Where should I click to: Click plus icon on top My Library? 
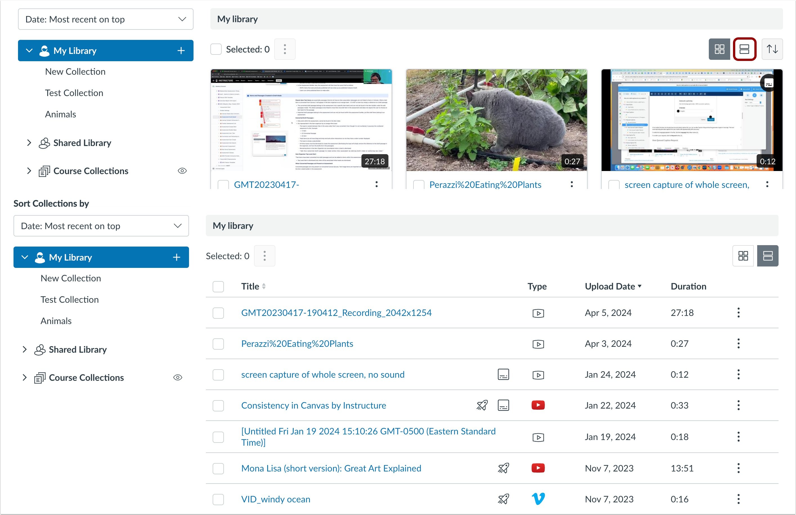(181, 51)
